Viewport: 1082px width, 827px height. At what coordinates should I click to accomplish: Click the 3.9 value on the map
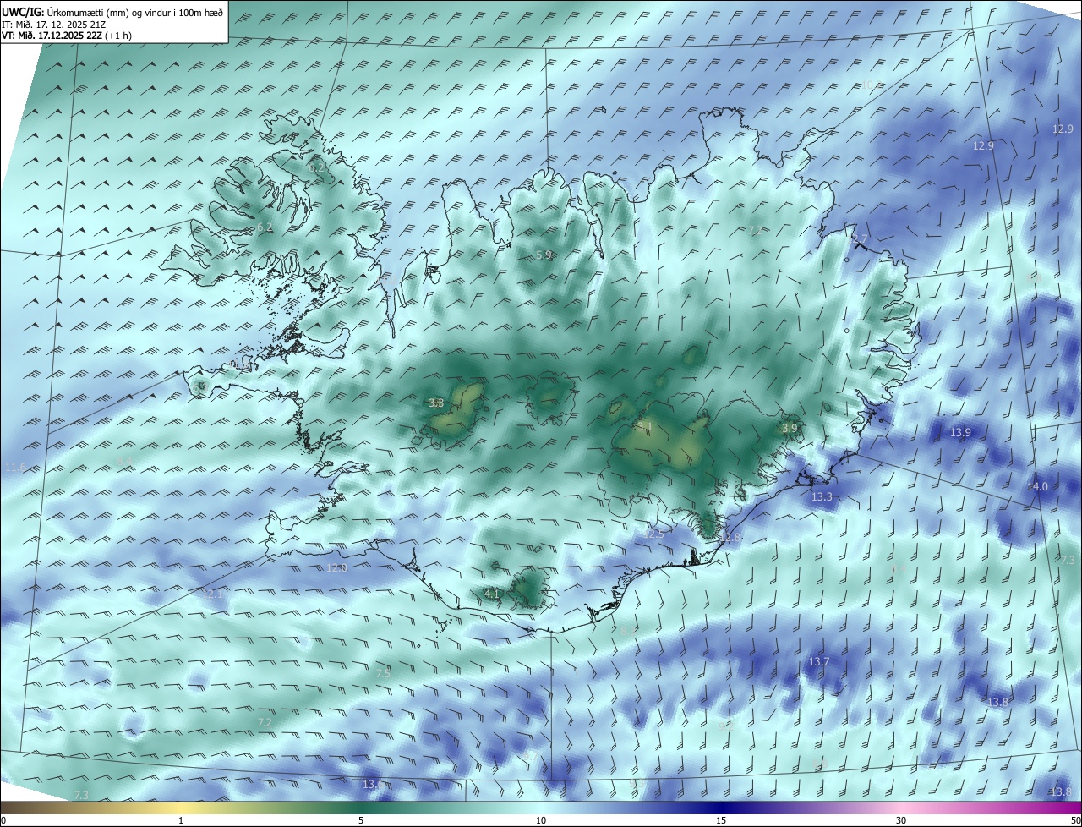click(790, 429)
